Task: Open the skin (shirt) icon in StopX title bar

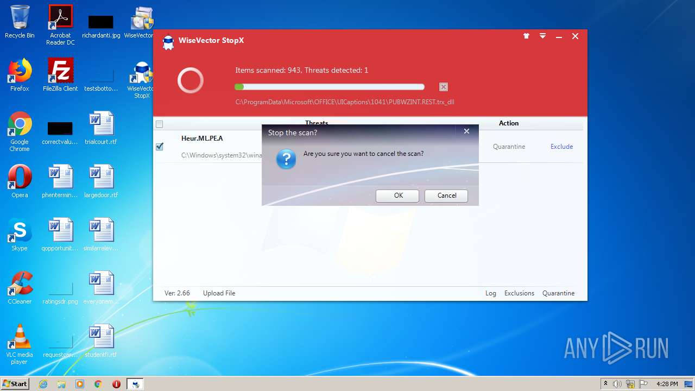Action: pyautogui.click(x=526, y=36)
